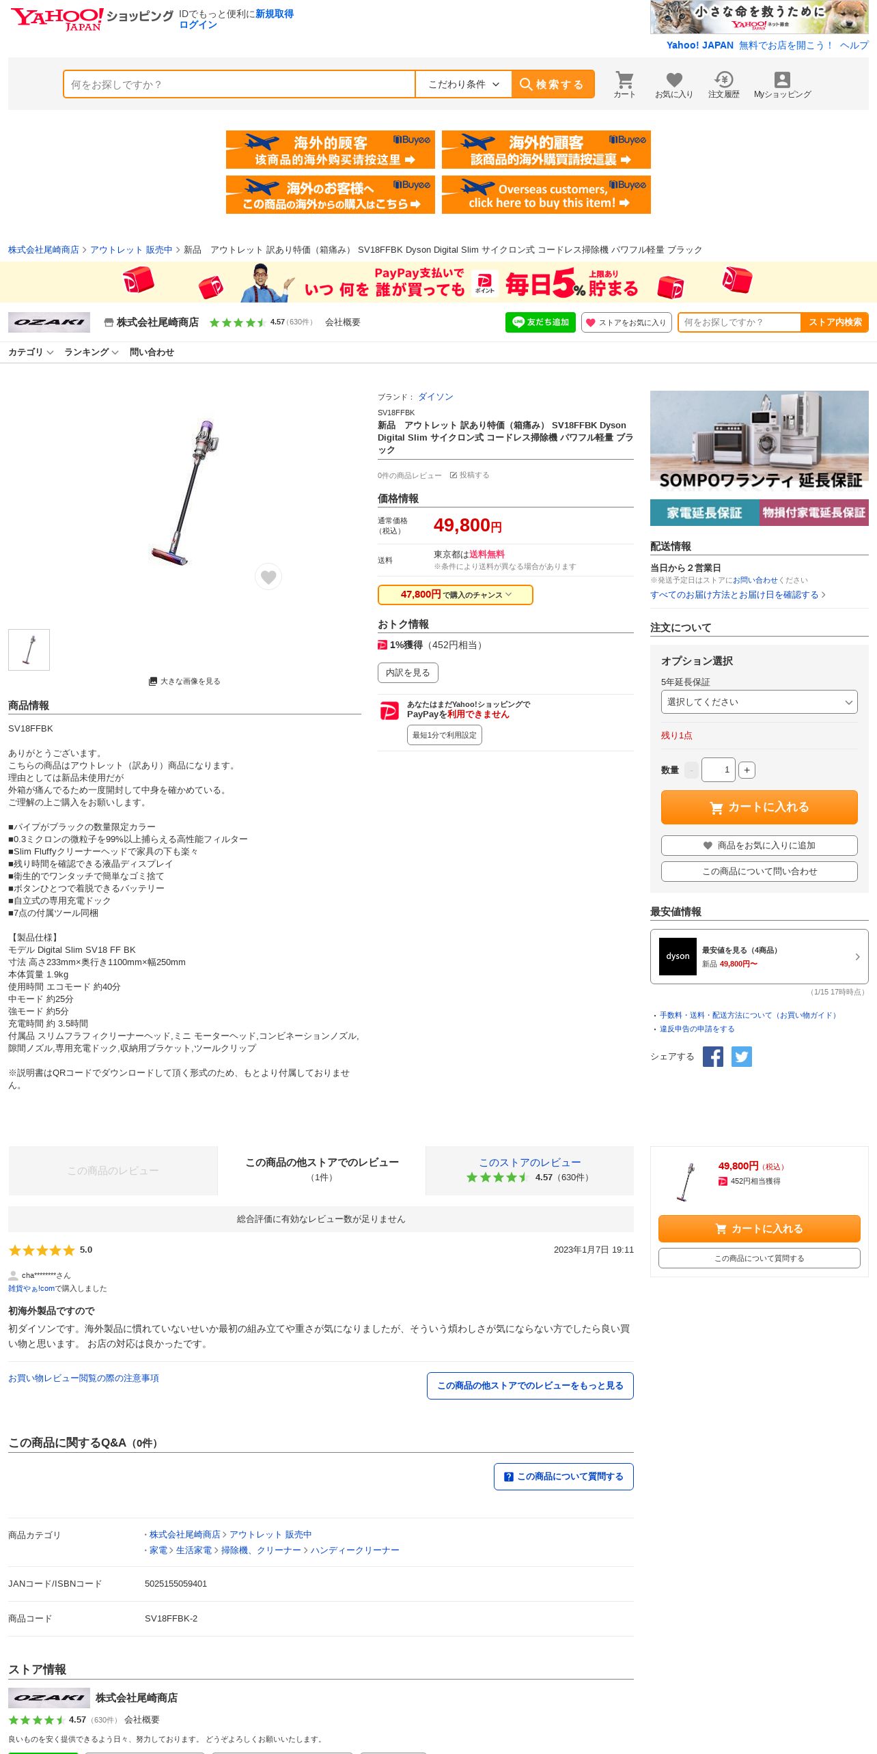Increase quantity with the plus button
This screenshot has width=877, height=1754.
pos(747,770)
